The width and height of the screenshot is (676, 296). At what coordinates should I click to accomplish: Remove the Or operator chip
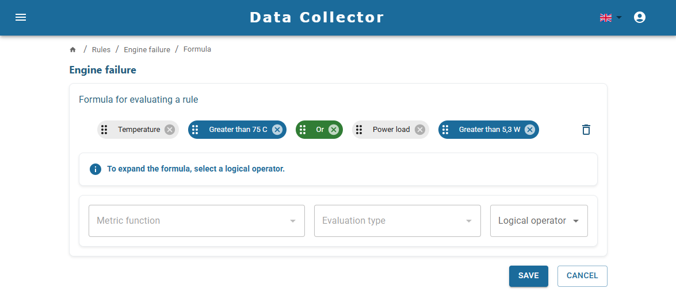[x=334, y=130]
